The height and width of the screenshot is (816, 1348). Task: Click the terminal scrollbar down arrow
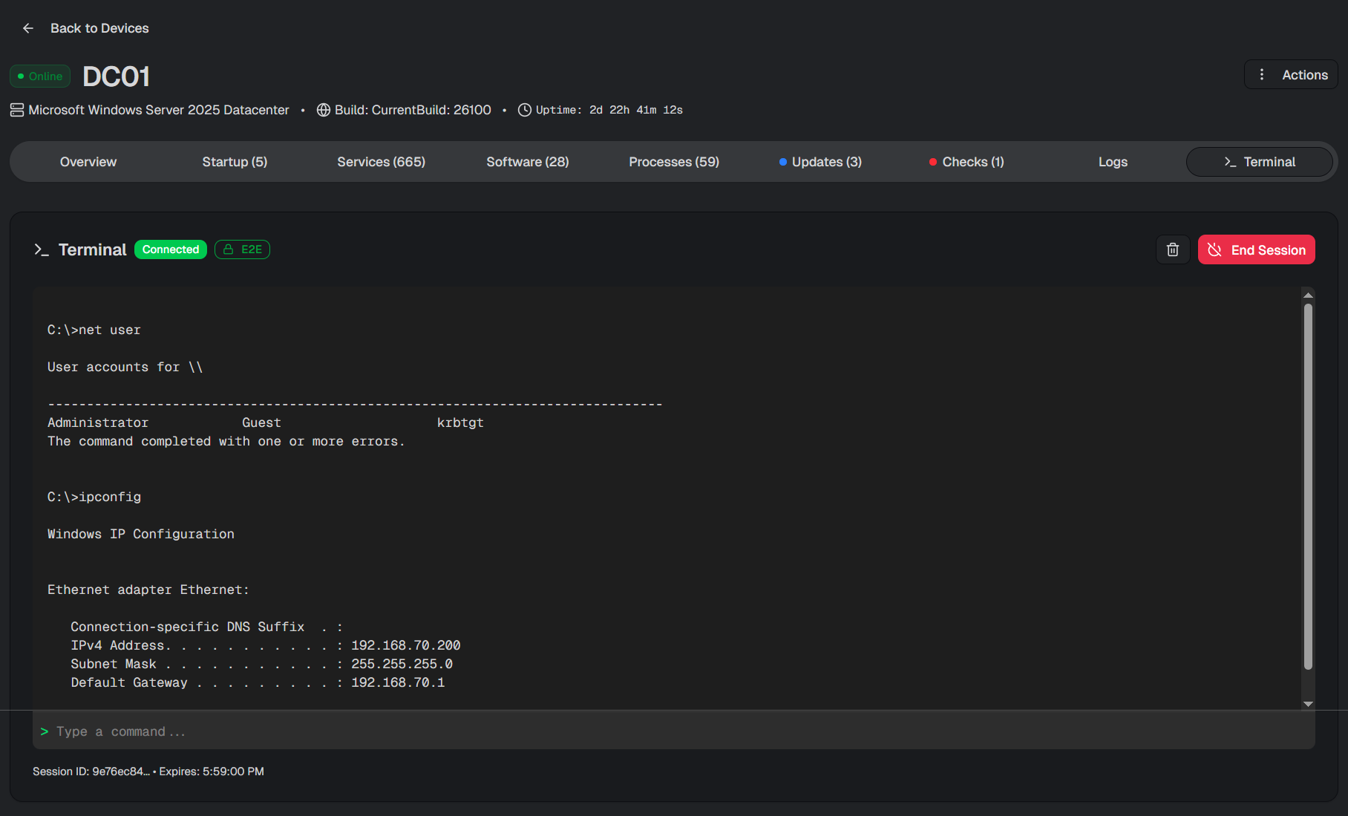pyautogui.click(x=1308, y=704)
